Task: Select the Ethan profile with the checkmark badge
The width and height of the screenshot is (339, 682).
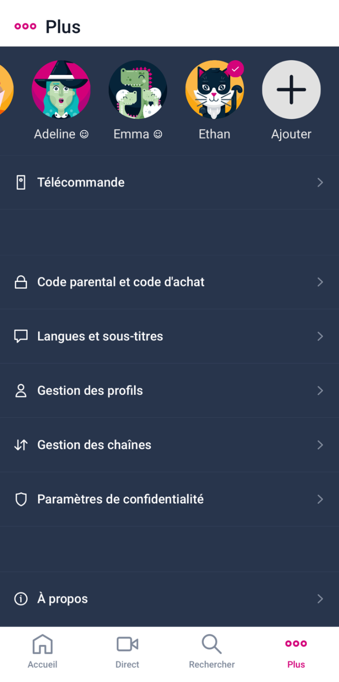Action: [215, 90]
